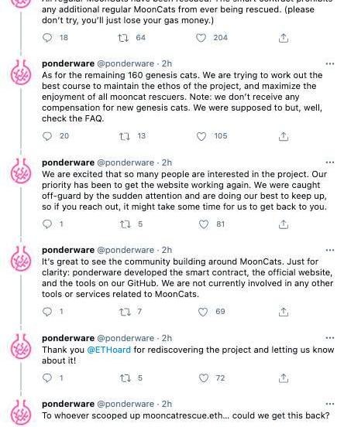The height and width of the screenshot is (427, 344).
Task: Open ponderware avatar beside @ETHoard tweet
Action: [x=21, y=347]
